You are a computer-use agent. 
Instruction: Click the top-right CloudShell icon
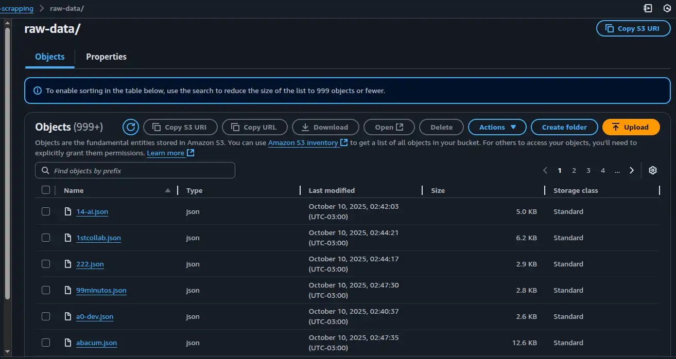pyautogui.click(x=648, y=8)
